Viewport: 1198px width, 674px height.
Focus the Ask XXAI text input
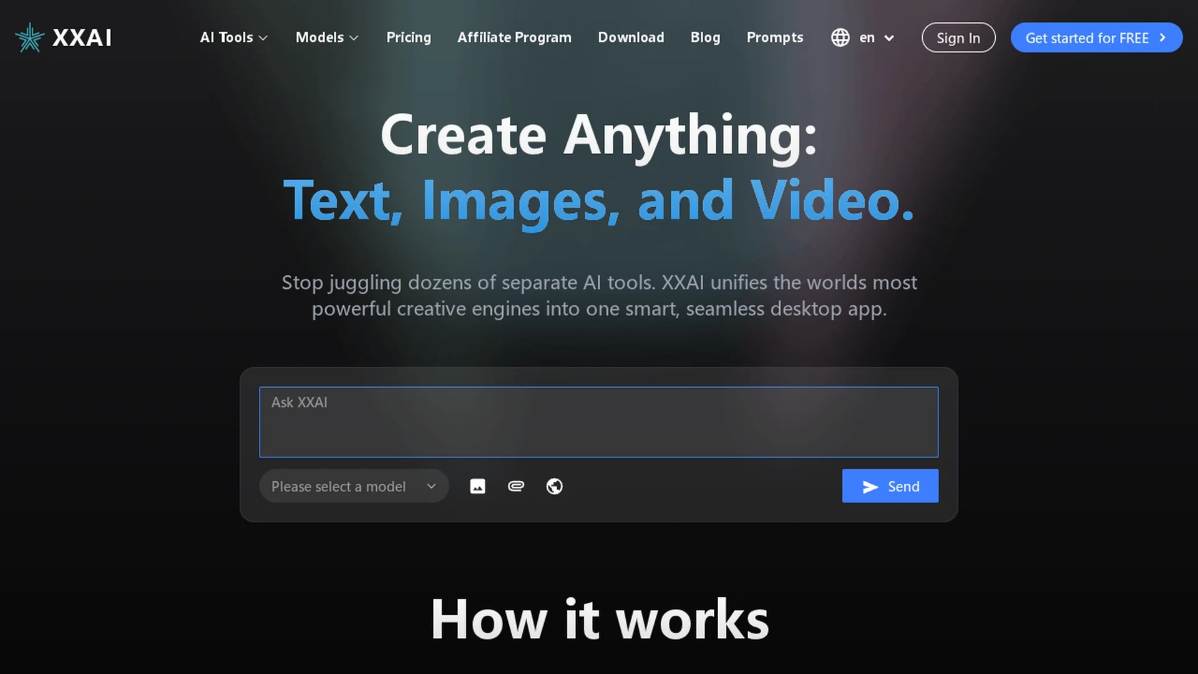click(x=598, y=422)
